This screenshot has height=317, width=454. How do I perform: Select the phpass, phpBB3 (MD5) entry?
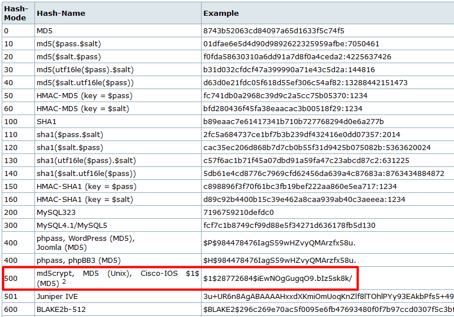coord(78,260)
